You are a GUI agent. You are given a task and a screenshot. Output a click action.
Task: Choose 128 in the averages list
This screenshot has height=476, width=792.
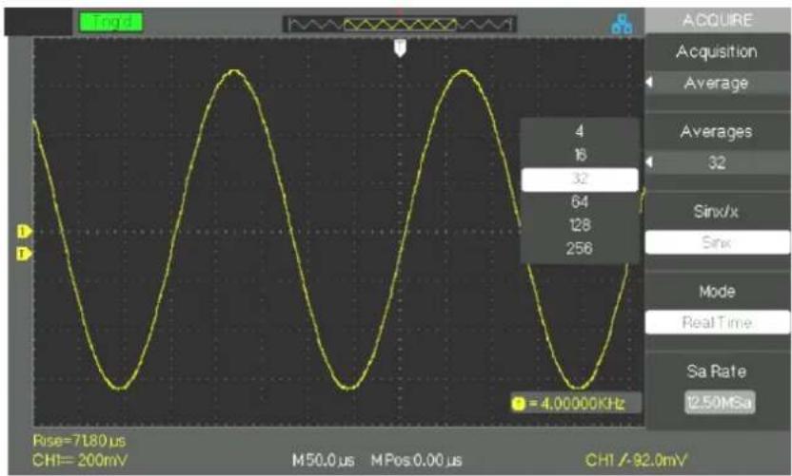click(580, 225)
